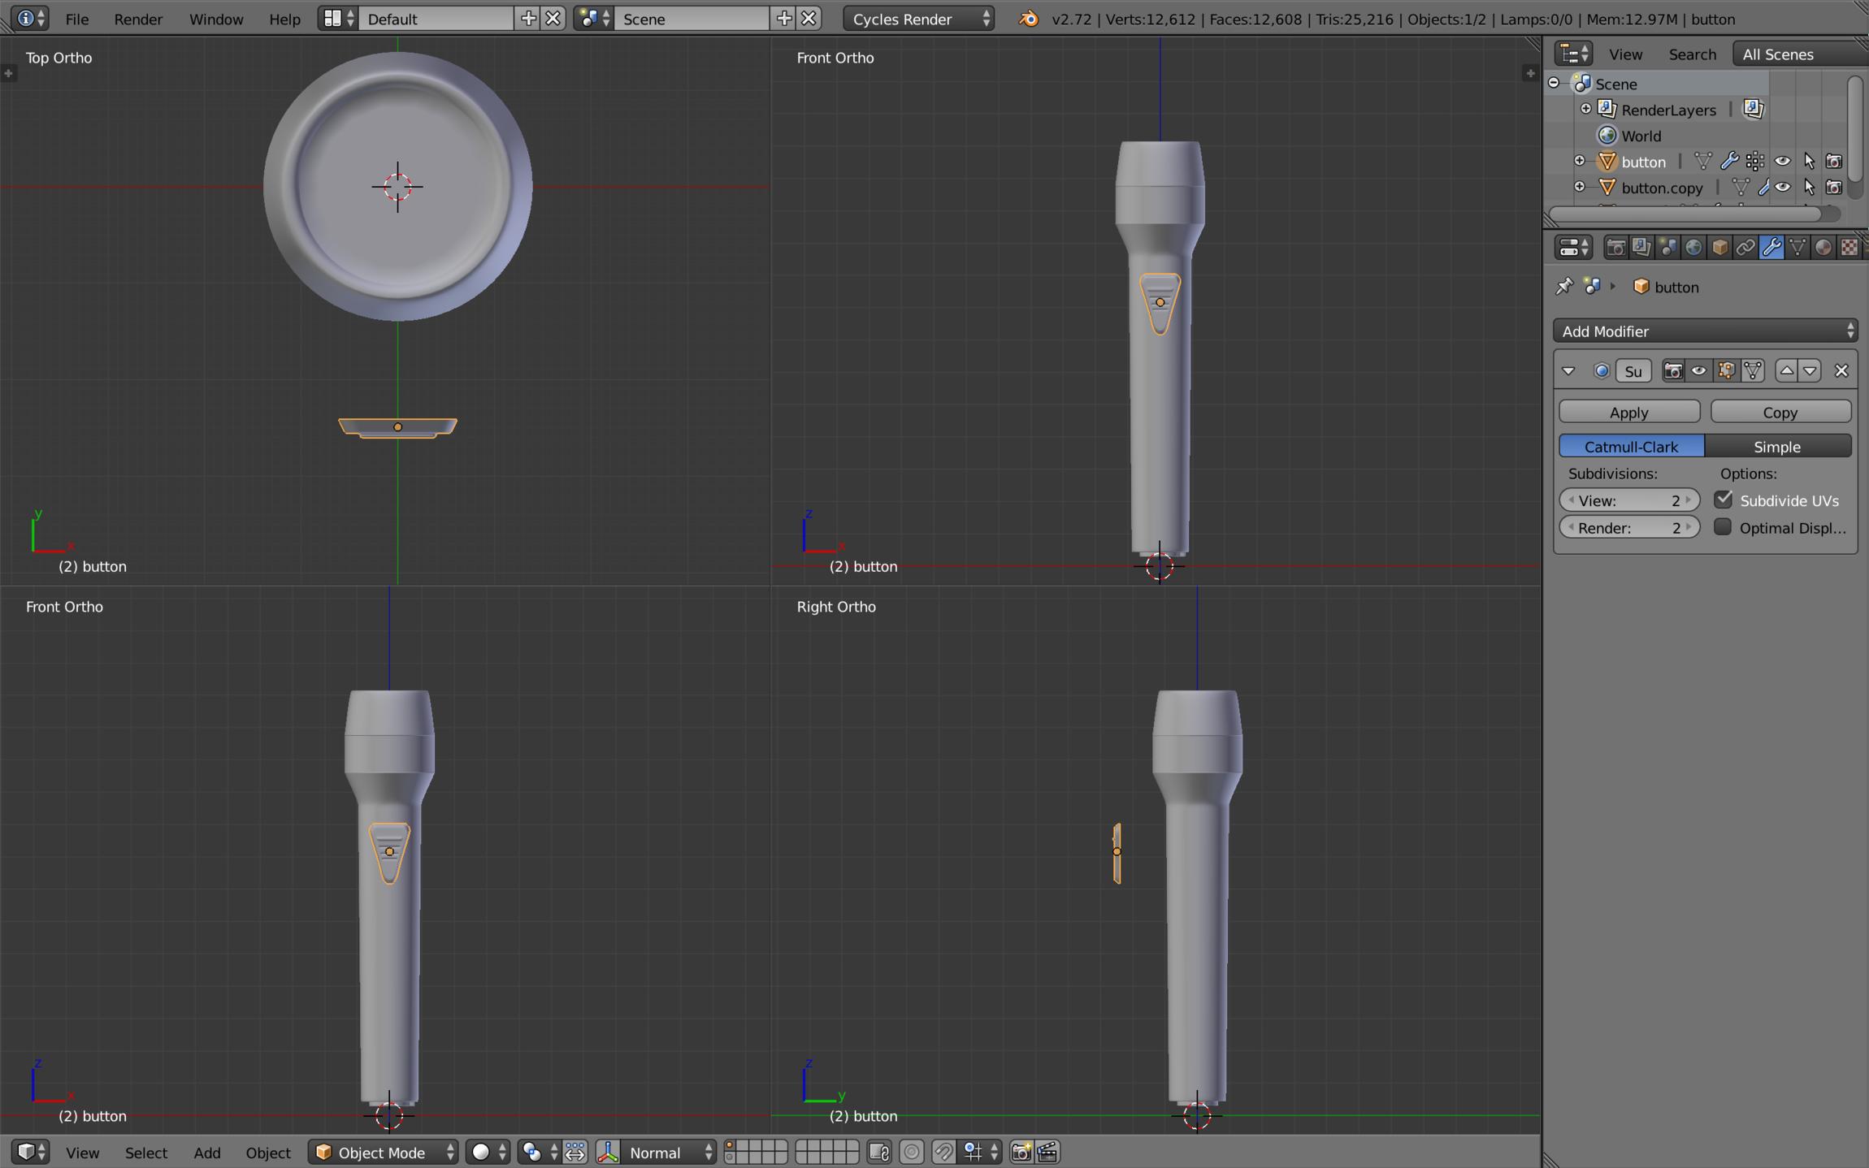Expand the button.copy outliner entry
Image resolution: width=1869 pixels, height=1168 pixels.
click(1579, 188)
